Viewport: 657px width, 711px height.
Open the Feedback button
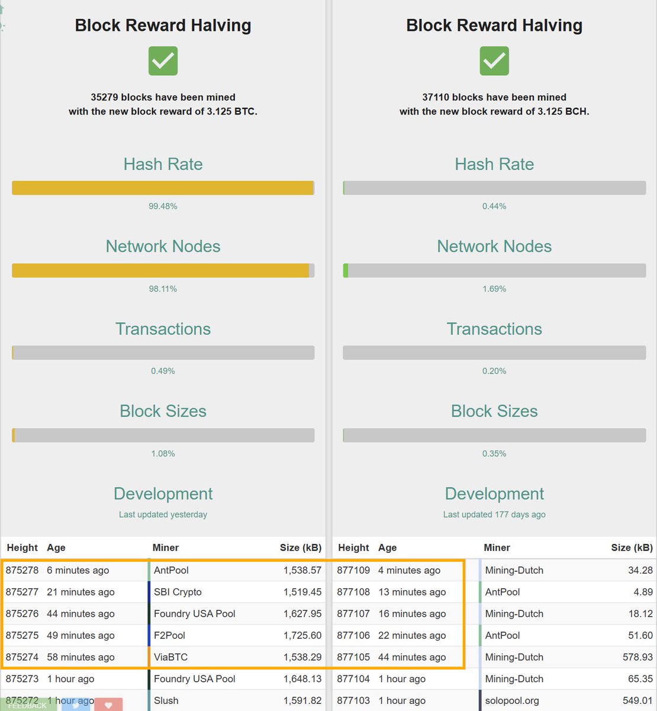point(28,705)
